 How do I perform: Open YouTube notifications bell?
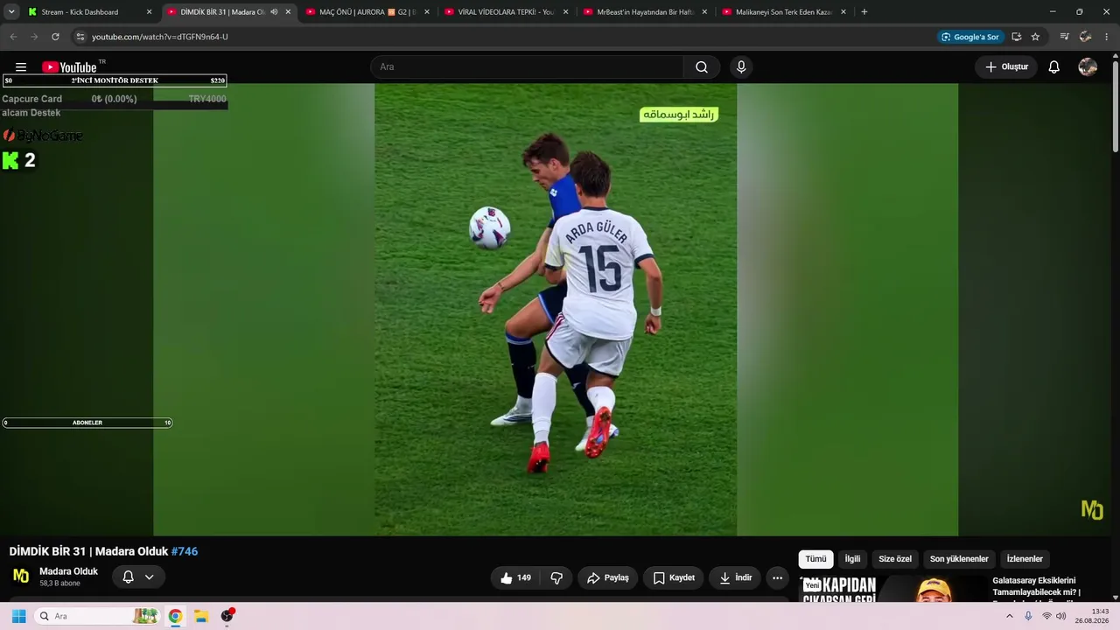(x=1054, y=67)
